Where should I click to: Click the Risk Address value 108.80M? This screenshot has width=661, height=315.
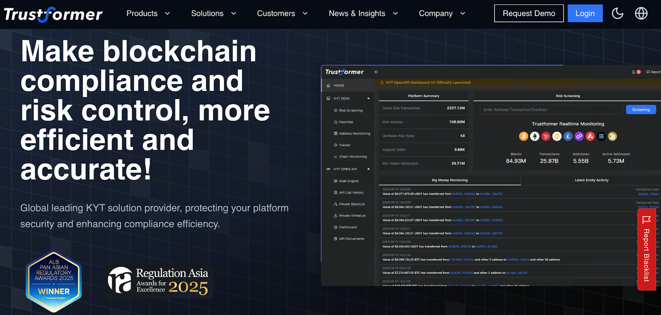[457, 122]
